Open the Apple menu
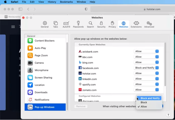Screen dimensions: 175x120 (x=5, y=2)
